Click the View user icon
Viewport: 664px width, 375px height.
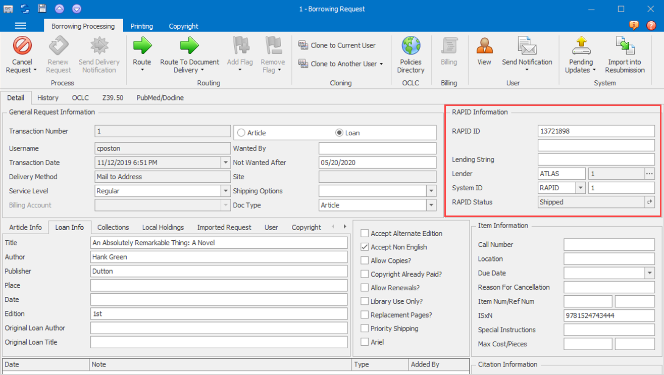coord(484,48)
